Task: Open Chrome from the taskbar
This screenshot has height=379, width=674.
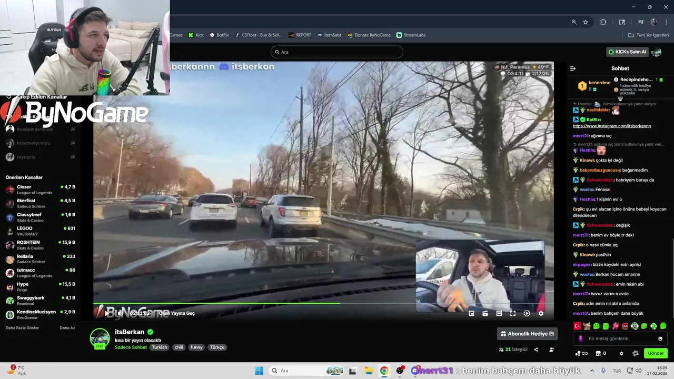Action: [x=384, y=371]
